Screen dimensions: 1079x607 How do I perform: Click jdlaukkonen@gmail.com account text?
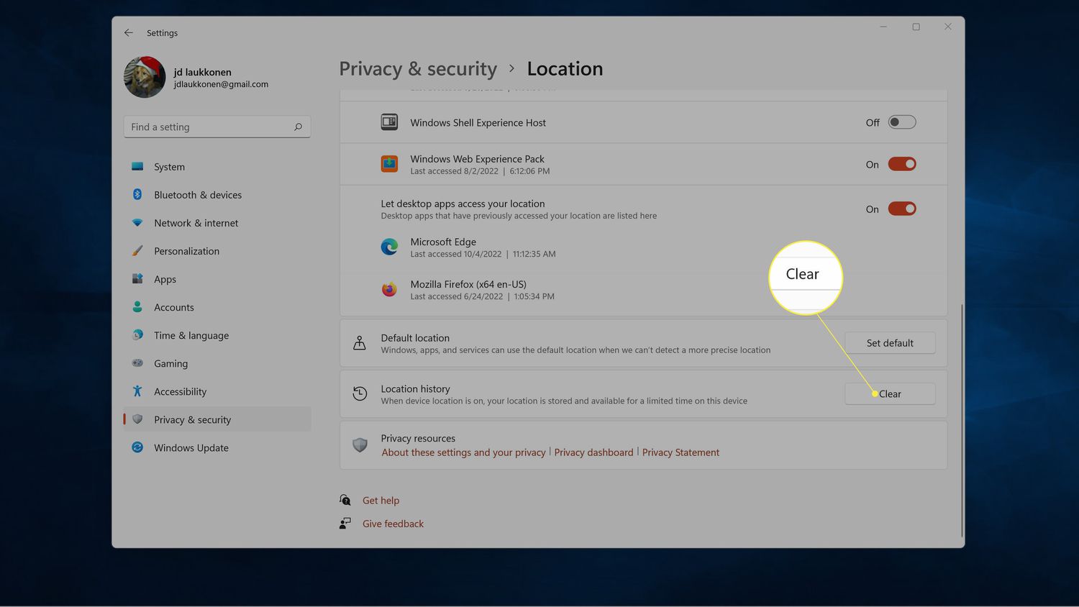point(221,84)
